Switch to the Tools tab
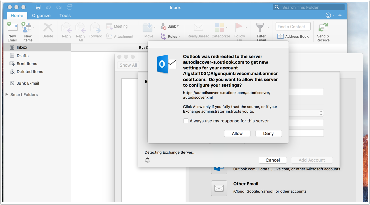The image size is (370, 205). pyautogui.click(x=65, y=15)
